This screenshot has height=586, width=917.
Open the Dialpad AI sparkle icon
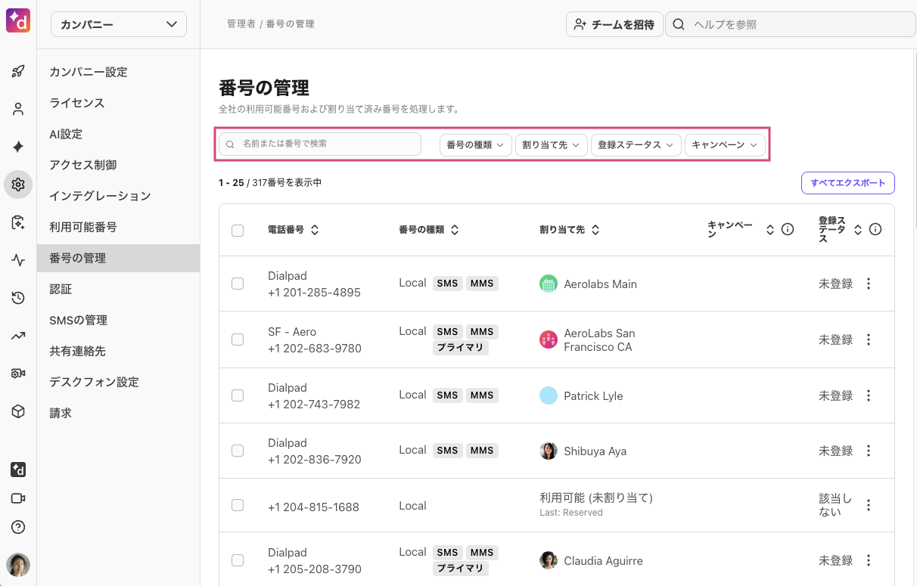(18, 147)
